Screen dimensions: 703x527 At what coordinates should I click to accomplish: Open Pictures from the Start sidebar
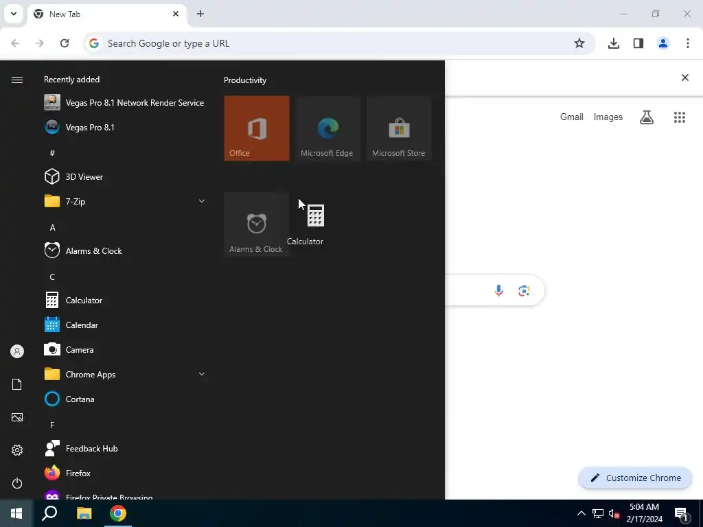(17, 417)
